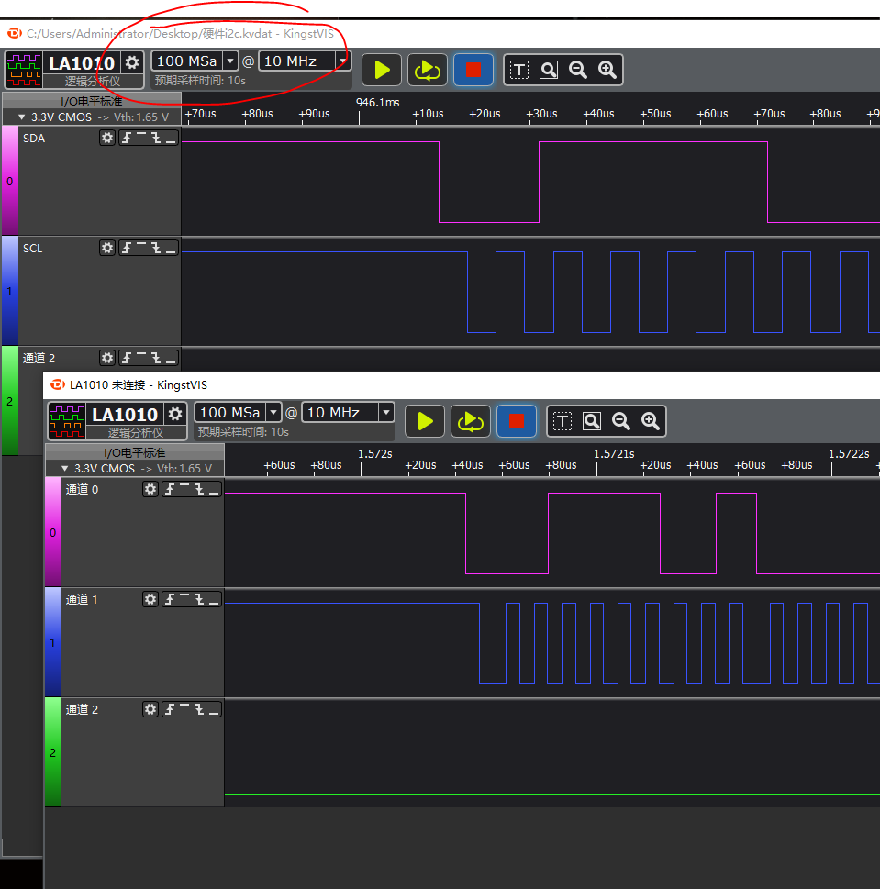Click the 946.1ms marker on upper time ruler
The height and width of the screenshot is (889, 880).
coord(378,102)
